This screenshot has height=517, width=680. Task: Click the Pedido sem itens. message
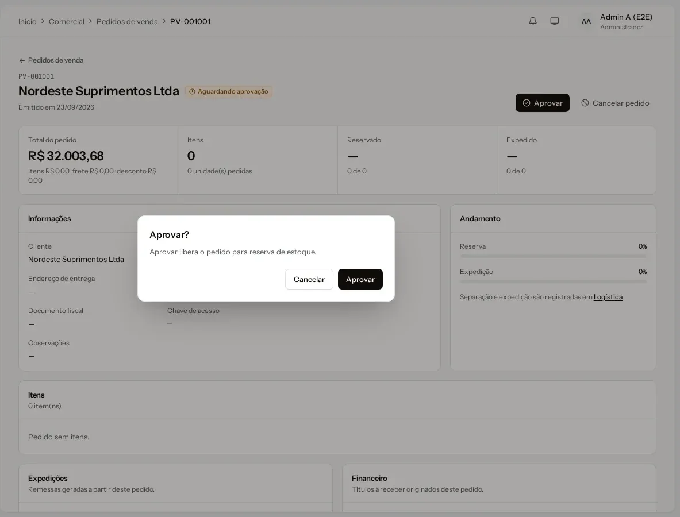point(59,437)
